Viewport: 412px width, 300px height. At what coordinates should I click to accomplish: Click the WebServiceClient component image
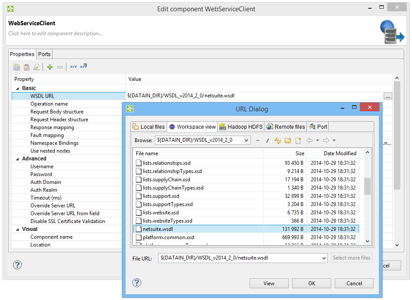[392, 32]
